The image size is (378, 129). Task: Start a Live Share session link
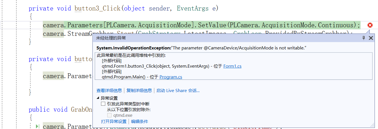[x=178, y=90]
